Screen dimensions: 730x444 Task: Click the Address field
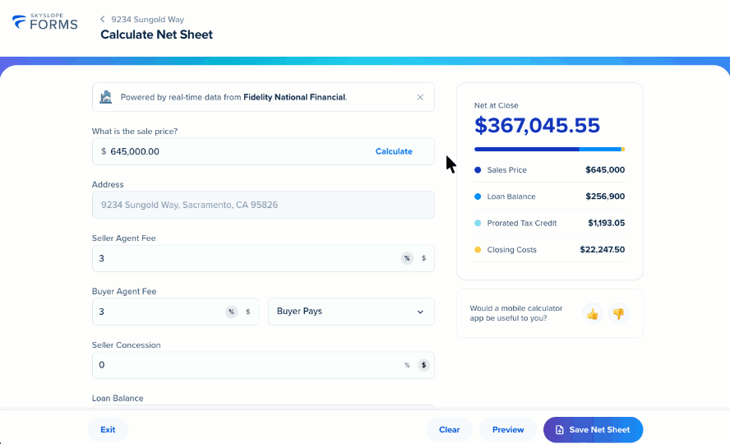coord(263,205)
